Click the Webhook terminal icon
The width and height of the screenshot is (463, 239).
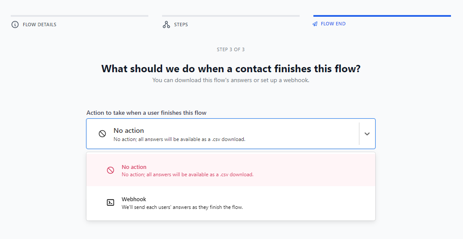point(110,202)
